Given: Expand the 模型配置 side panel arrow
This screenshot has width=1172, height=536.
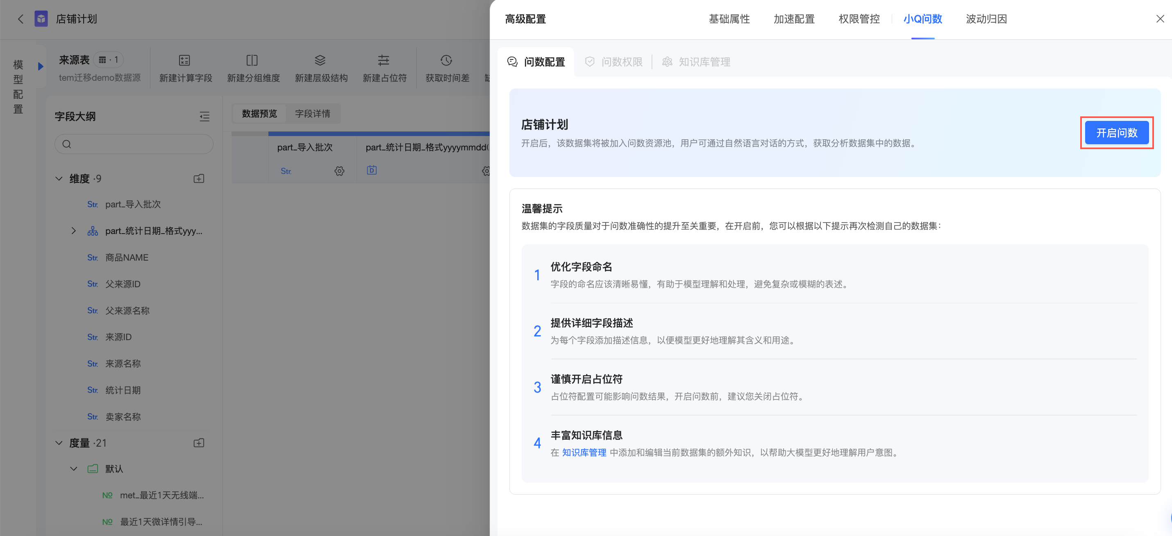Looking at the screenshot, I should (41, 66).
